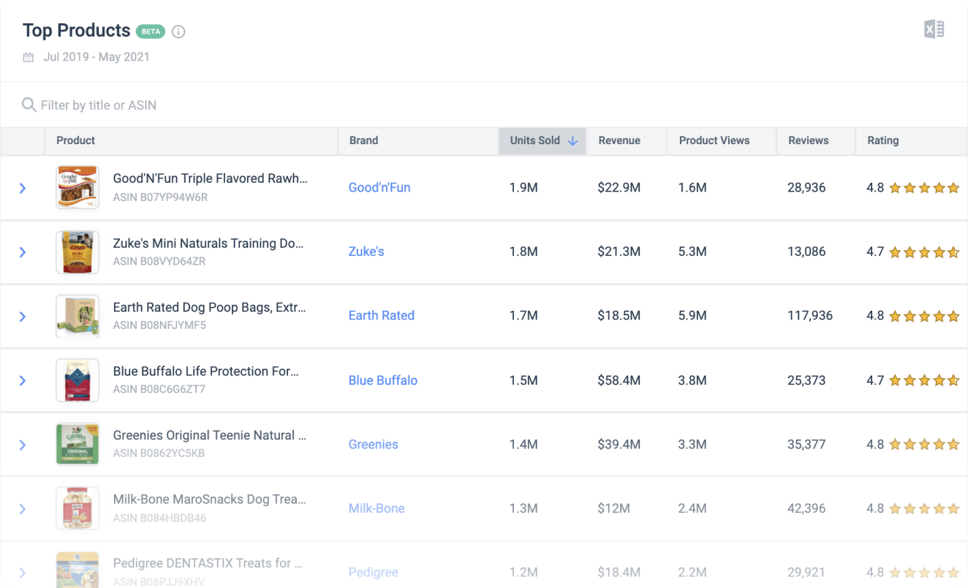This screenshot has width=968, height=588.
Task: Open the info tooltip icon beside Top Products
Action: (x=178, y=31)
